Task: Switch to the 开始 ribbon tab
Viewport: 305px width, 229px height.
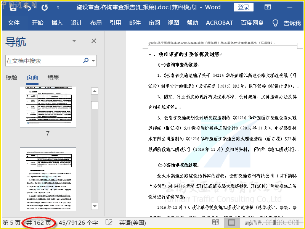Action: (x=37, y=23)
